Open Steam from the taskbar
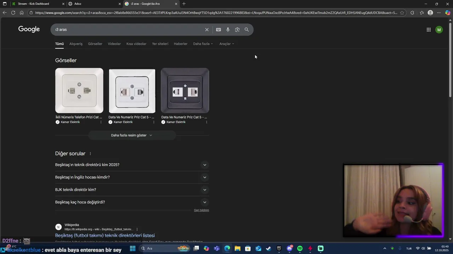Screen dimensions: 453x254 click(269, 248)
